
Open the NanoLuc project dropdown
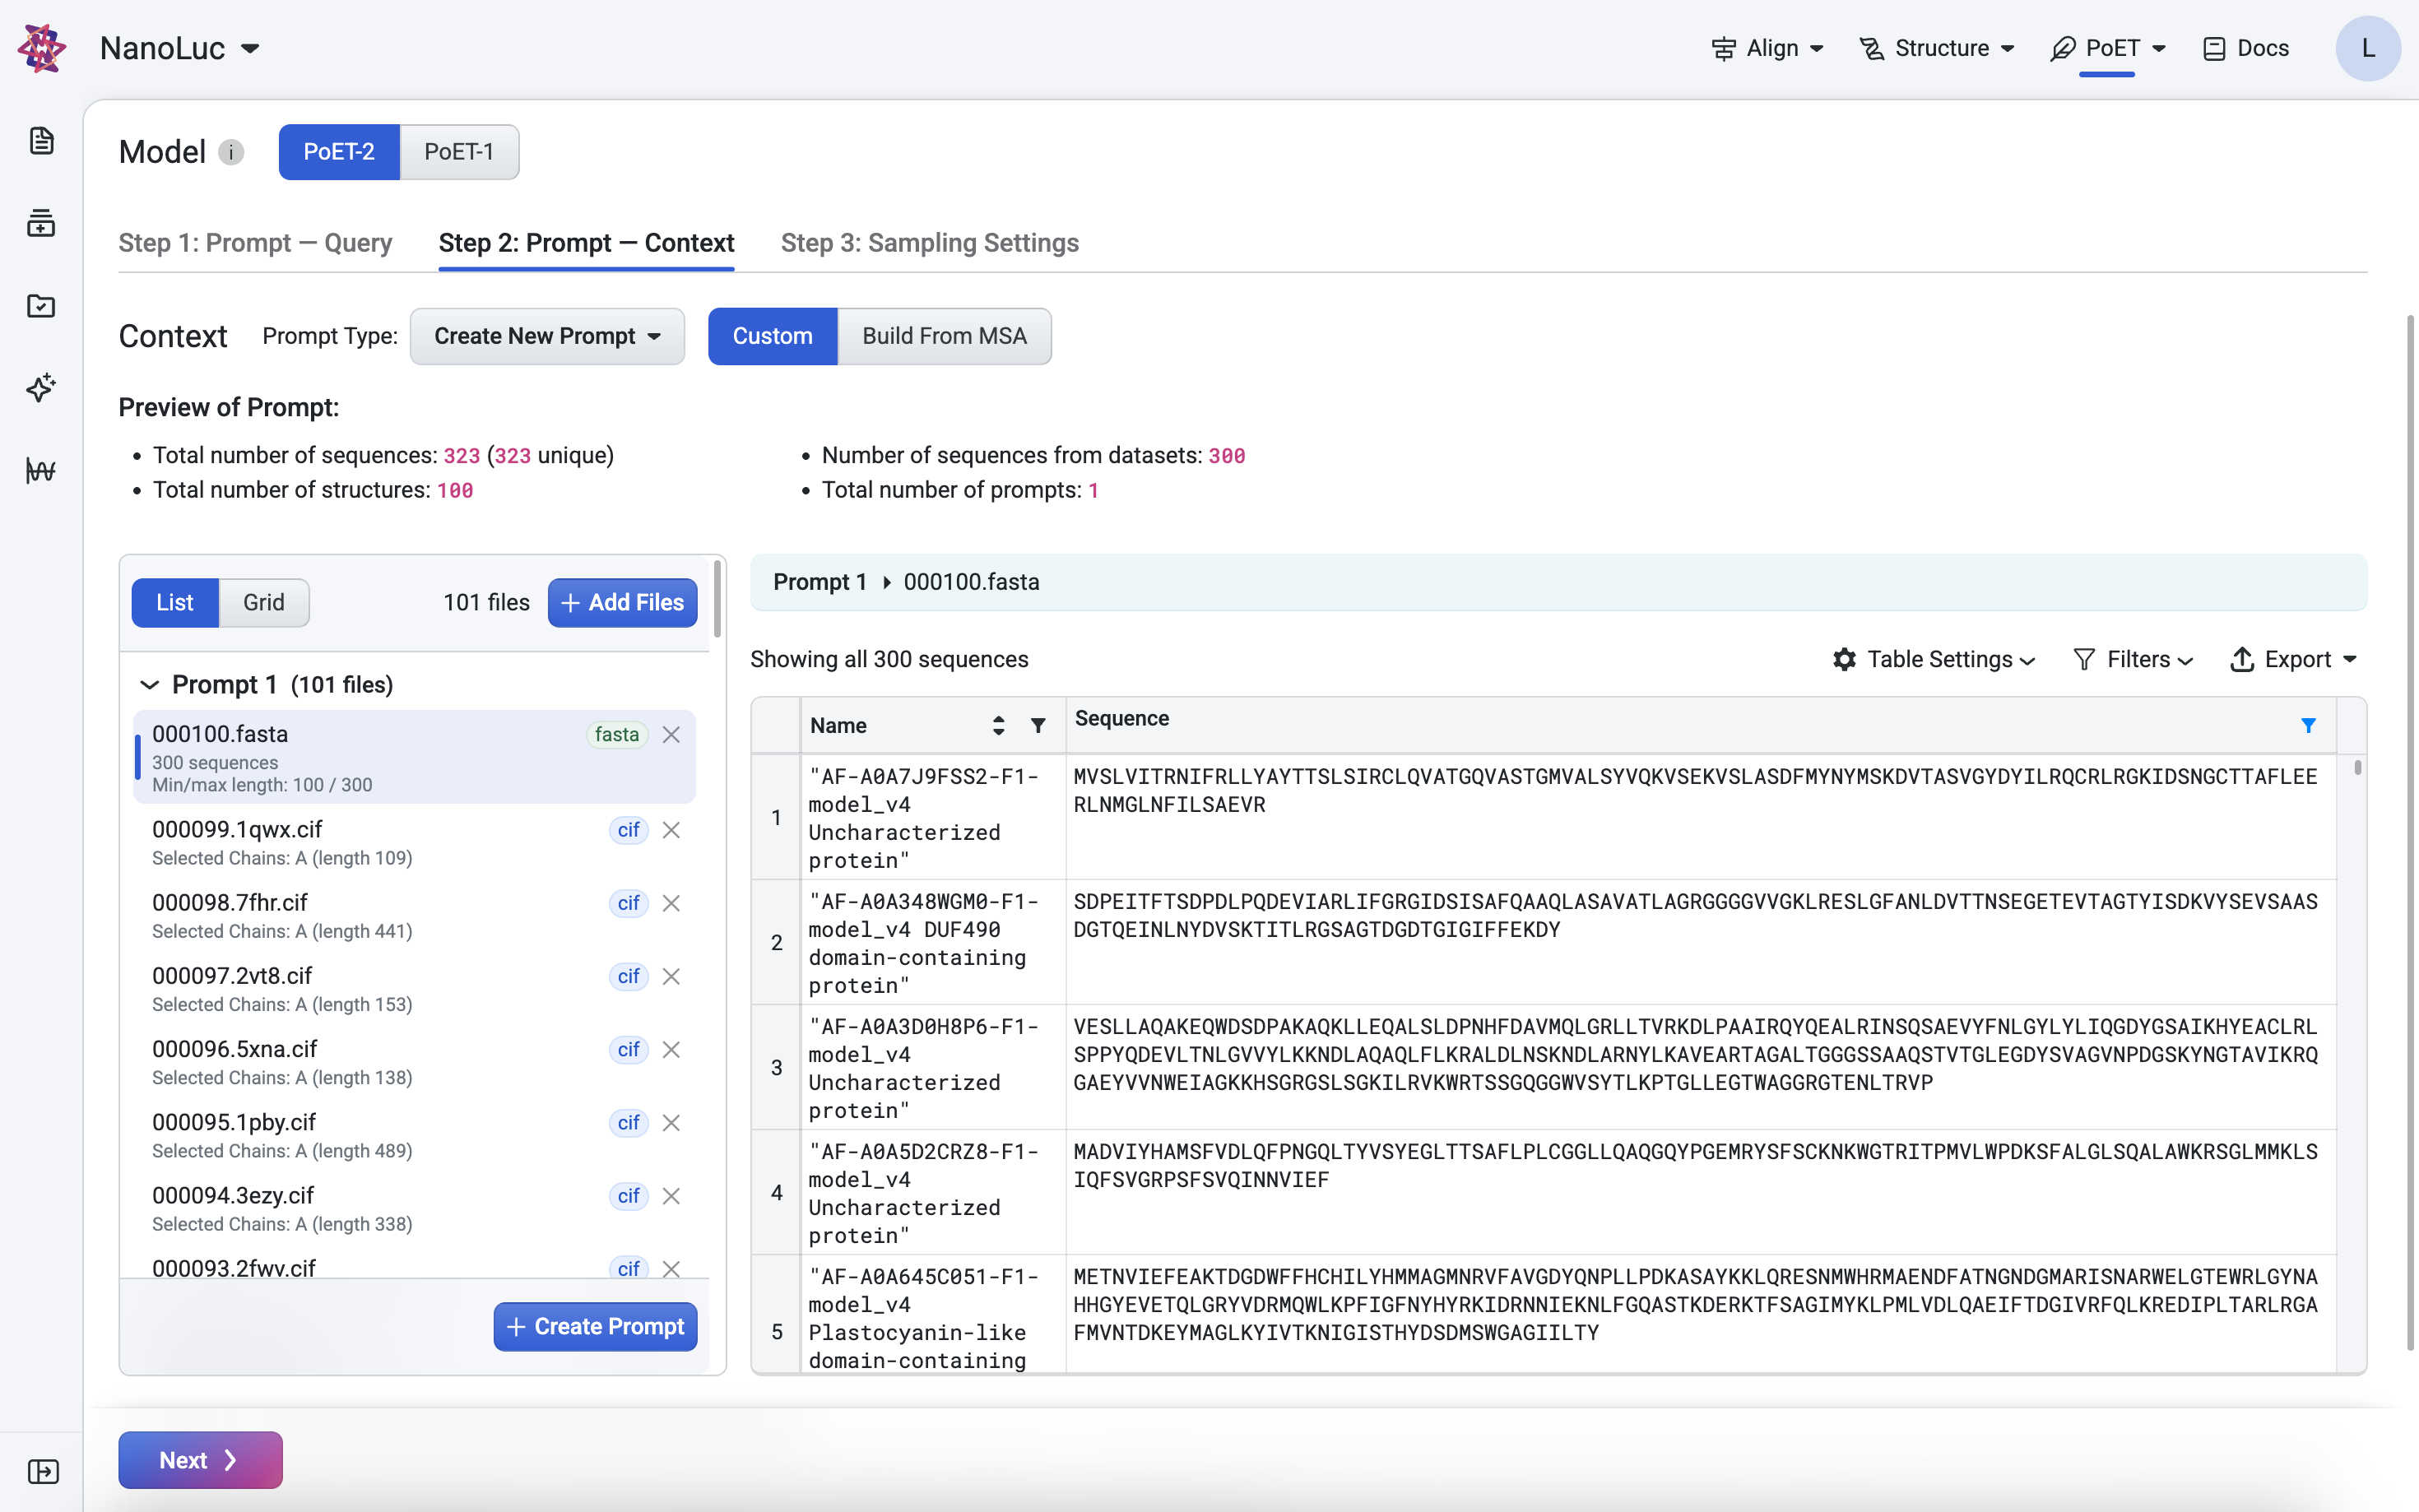180,48
